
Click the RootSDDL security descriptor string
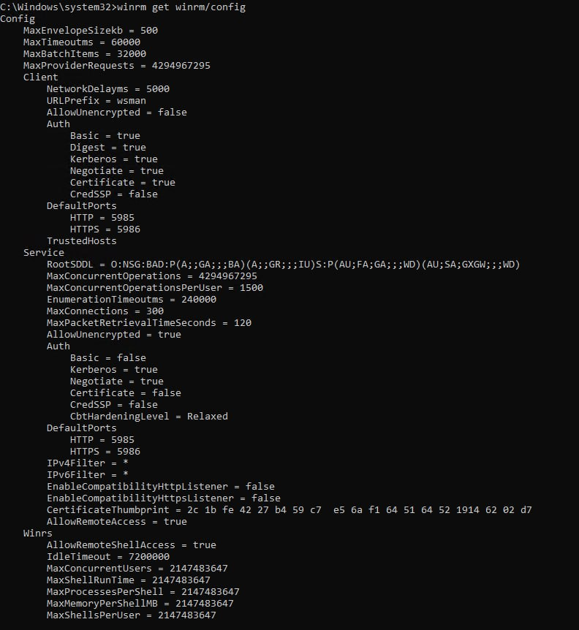[x=315, y=265]
